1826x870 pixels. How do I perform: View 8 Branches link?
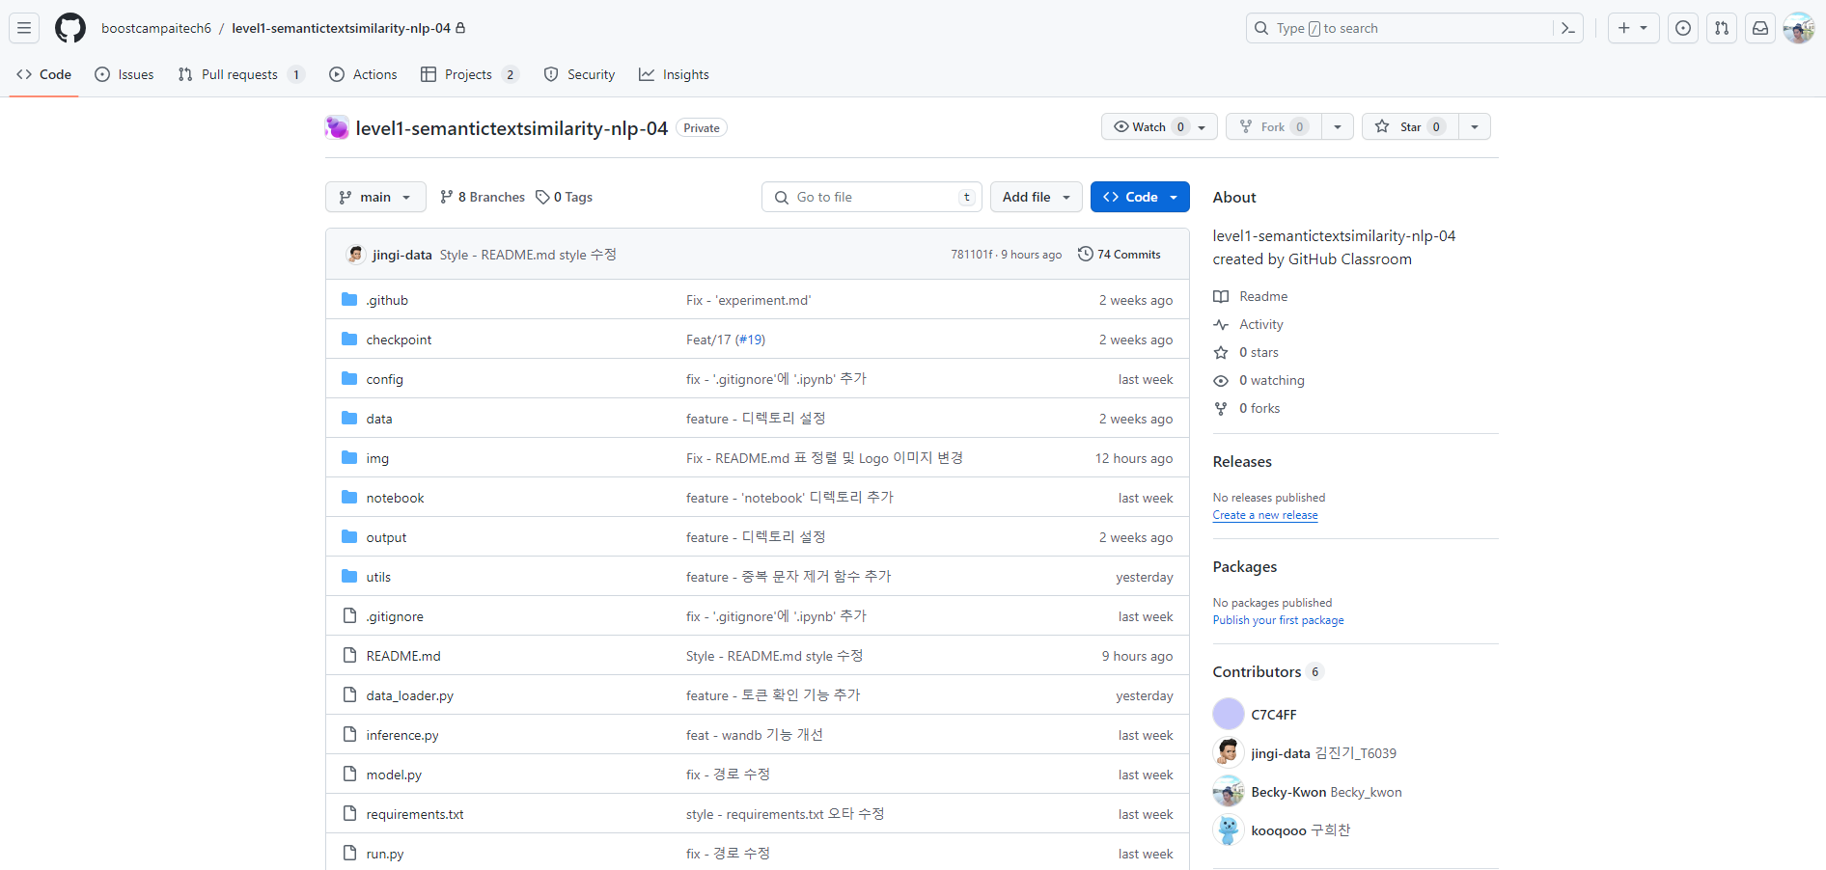tap(482, 197)
